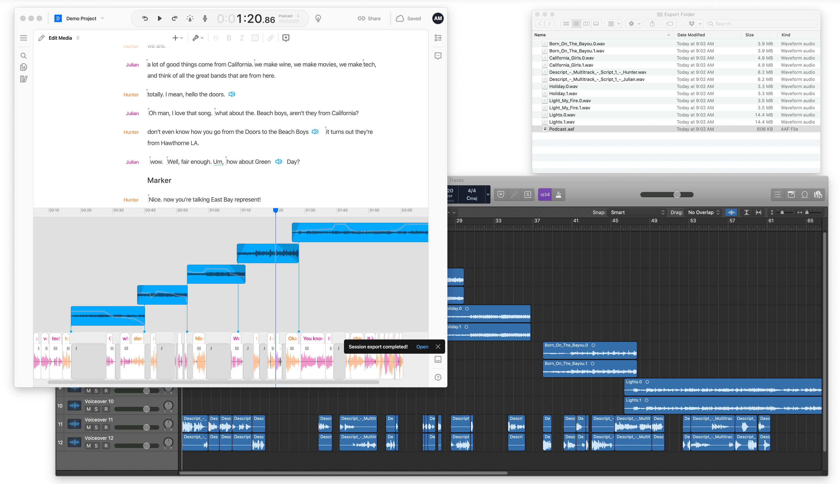Open the List Editors in Logic's toolbar
The image size is (840, 484).
tap(778, 195)
